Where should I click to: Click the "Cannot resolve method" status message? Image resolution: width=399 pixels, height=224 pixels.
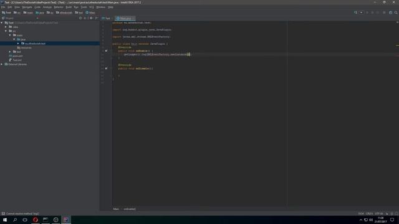tap(22, 213)
